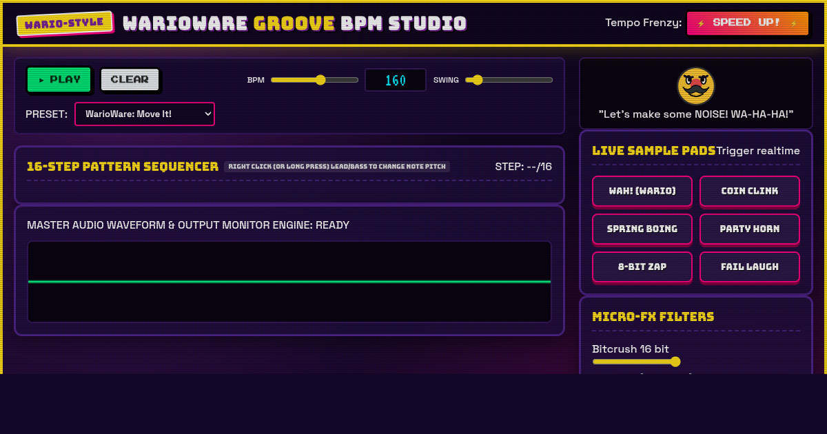Click the WARIO-STYLE logo badge
Viewport: 827px width, 434px height.
pos(65,23)
